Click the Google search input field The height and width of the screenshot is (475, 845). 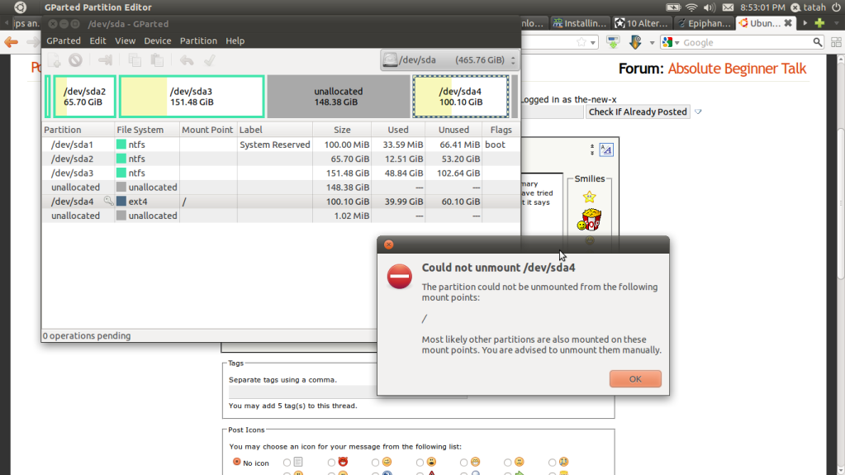pos(746,43)
